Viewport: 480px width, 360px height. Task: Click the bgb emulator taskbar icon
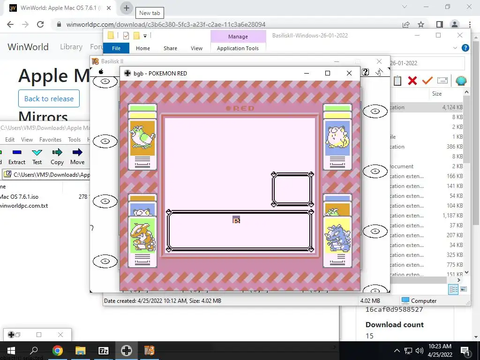(127, 351)
